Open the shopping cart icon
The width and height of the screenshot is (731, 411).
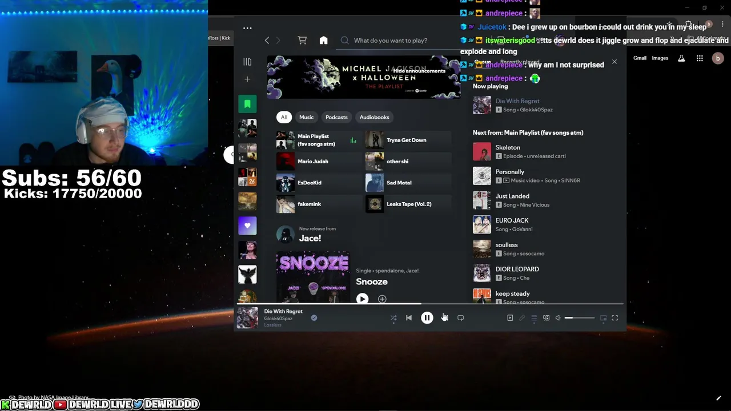pyautogui.click(x=302, y=41)
